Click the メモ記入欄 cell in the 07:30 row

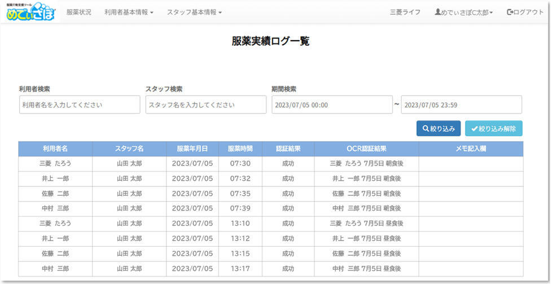point(471,164)
